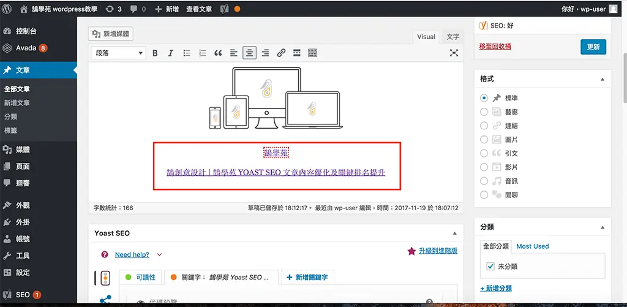Click 新增媒體 add media button
Image resolution: width=627 pixels, height=307 pixels.
click(111, 34)
